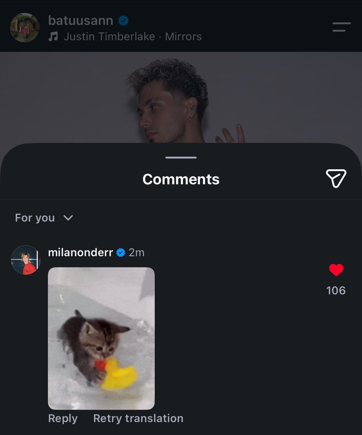The width and height of the screenshot is (362, 435).
Task: Tap batuusann's blue verified badge
Action: [x=124, y=21]
